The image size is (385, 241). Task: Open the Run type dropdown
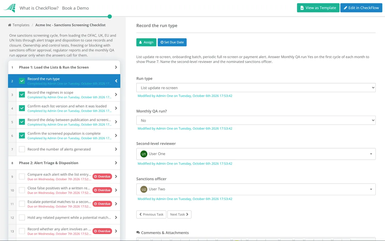point(256,88)
